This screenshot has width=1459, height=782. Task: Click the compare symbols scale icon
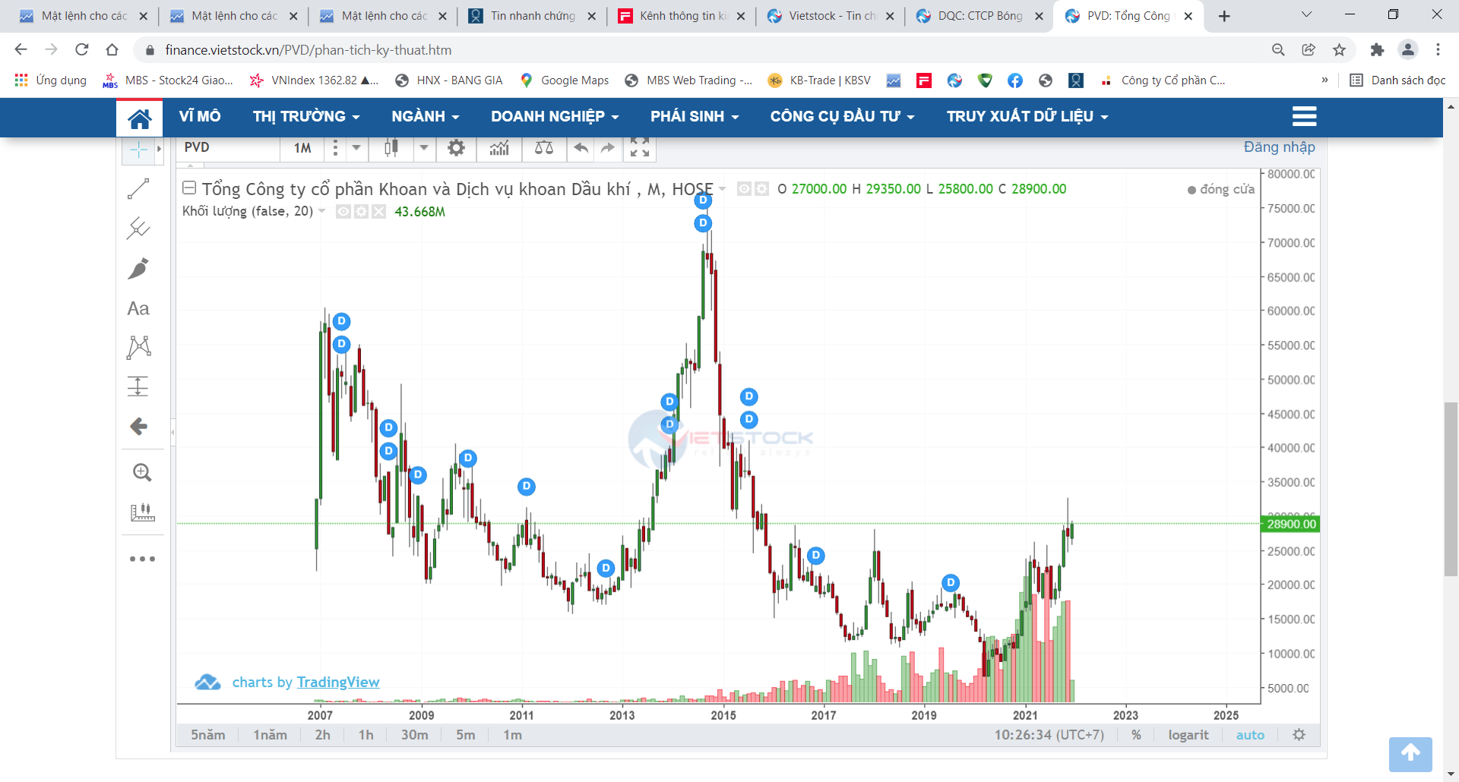pyautogui.click(x=544, y=148)
